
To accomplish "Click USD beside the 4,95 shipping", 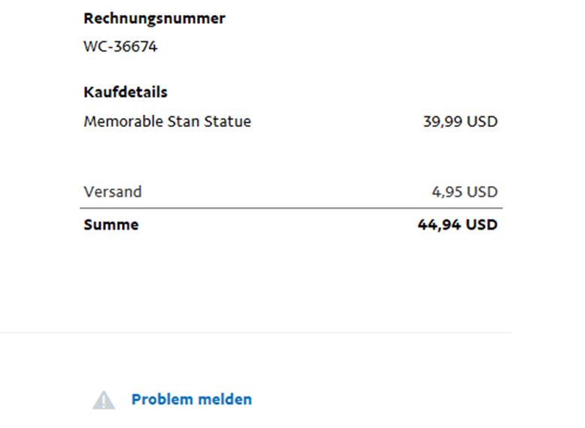I will [x=482, y=191].
